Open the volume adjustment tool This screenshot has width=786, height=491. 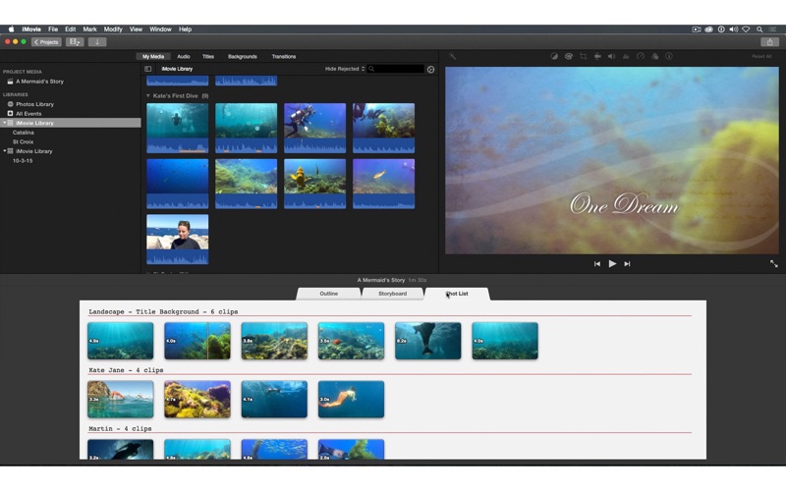click(611, 56)
